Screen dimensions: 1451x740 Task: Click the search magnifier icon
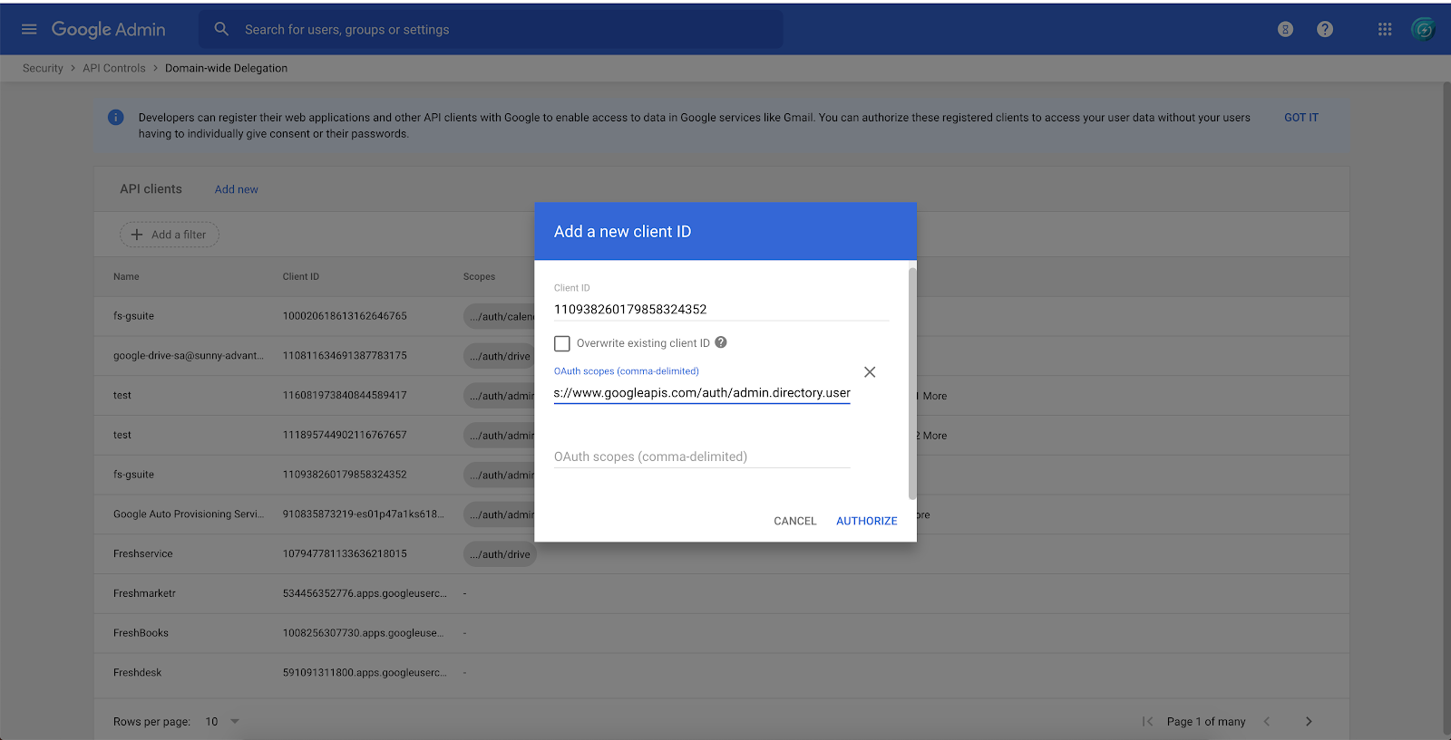pos(221,29)
